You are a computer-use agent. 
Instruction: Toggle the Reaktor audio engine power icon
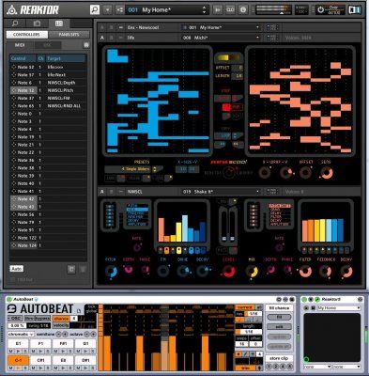pyautogui.click(x=320, y=9)
